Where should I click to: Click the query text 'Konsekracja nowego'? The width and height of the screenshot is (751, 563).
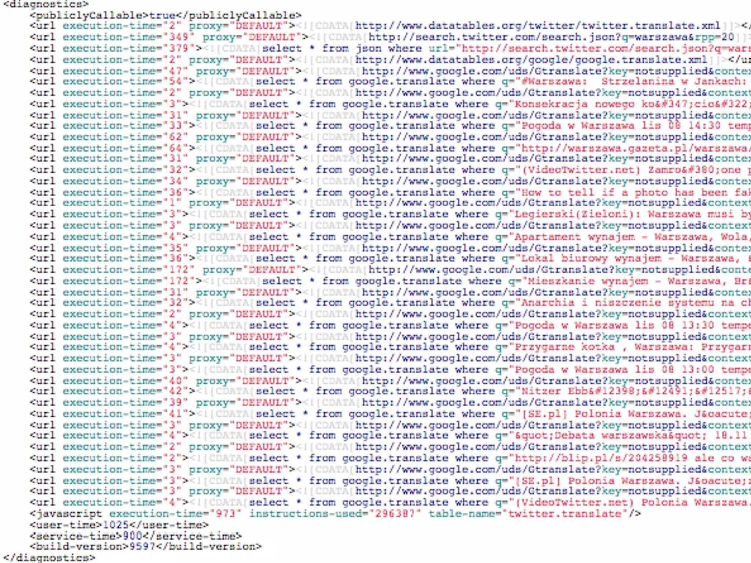[574, 104]
